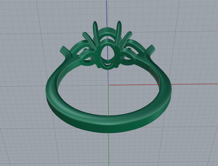Click the oval center stone setting opening
Viewport: 218px width, 166px height.
[x=108, y=56]
